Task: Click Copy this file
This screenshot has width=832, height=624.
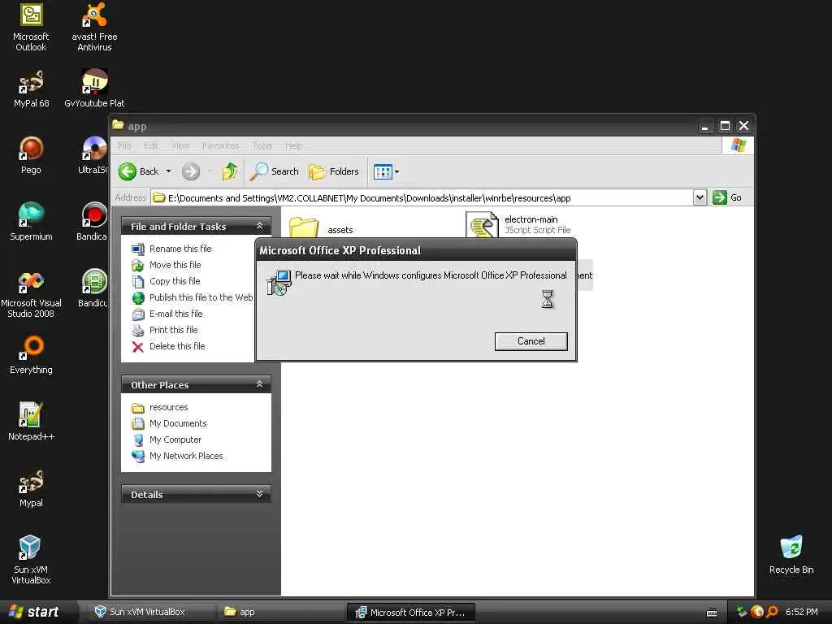Action: tap(166, 281)
